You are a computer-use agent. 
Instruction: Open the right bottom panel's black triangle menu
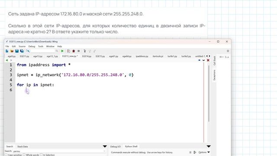[x=209, y=146]
